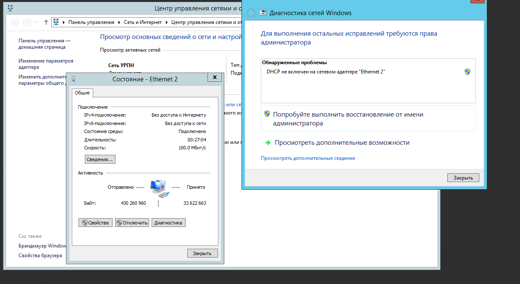Viewport: 520px width, 284px height.
Task: Click the back arrow in the Diagnostics window
Action: coord(251,13)
